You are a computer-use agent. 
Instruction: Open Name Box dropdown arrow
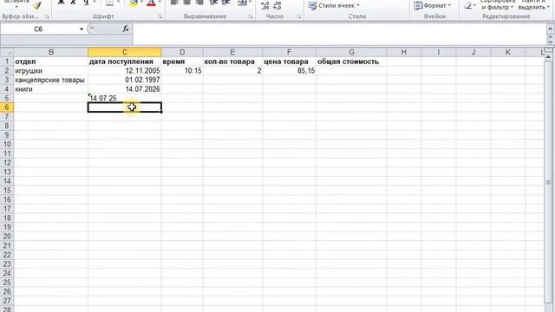coord(82,29)
